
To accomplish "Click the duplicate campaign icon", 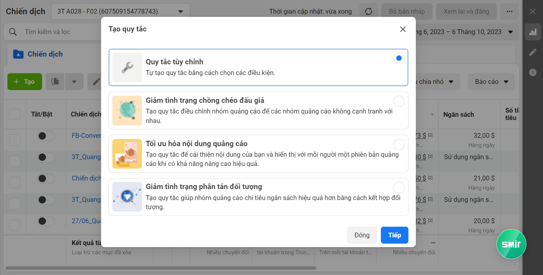I will (55, 81).
